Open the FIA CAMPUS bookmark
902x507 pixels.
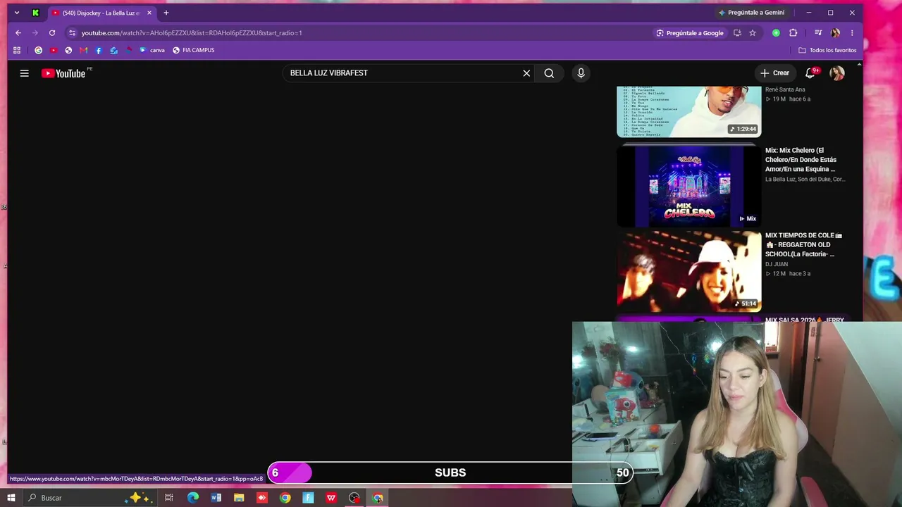pyautogui.click(x=193, y=51)
